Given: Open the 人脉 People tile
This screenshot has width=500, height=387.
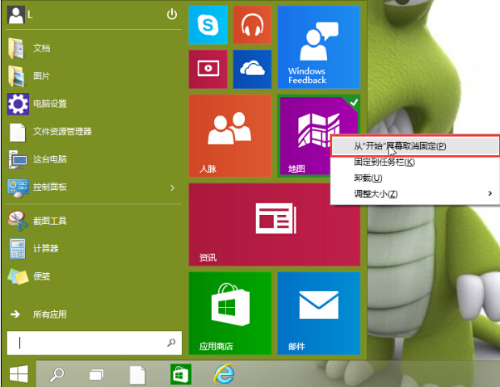Looking at the screenshot, I should point(230,136).
